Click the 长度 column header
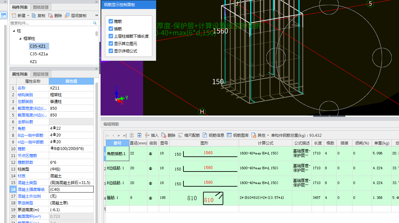The width and height of the screenshot is (399, 223). 318,143
